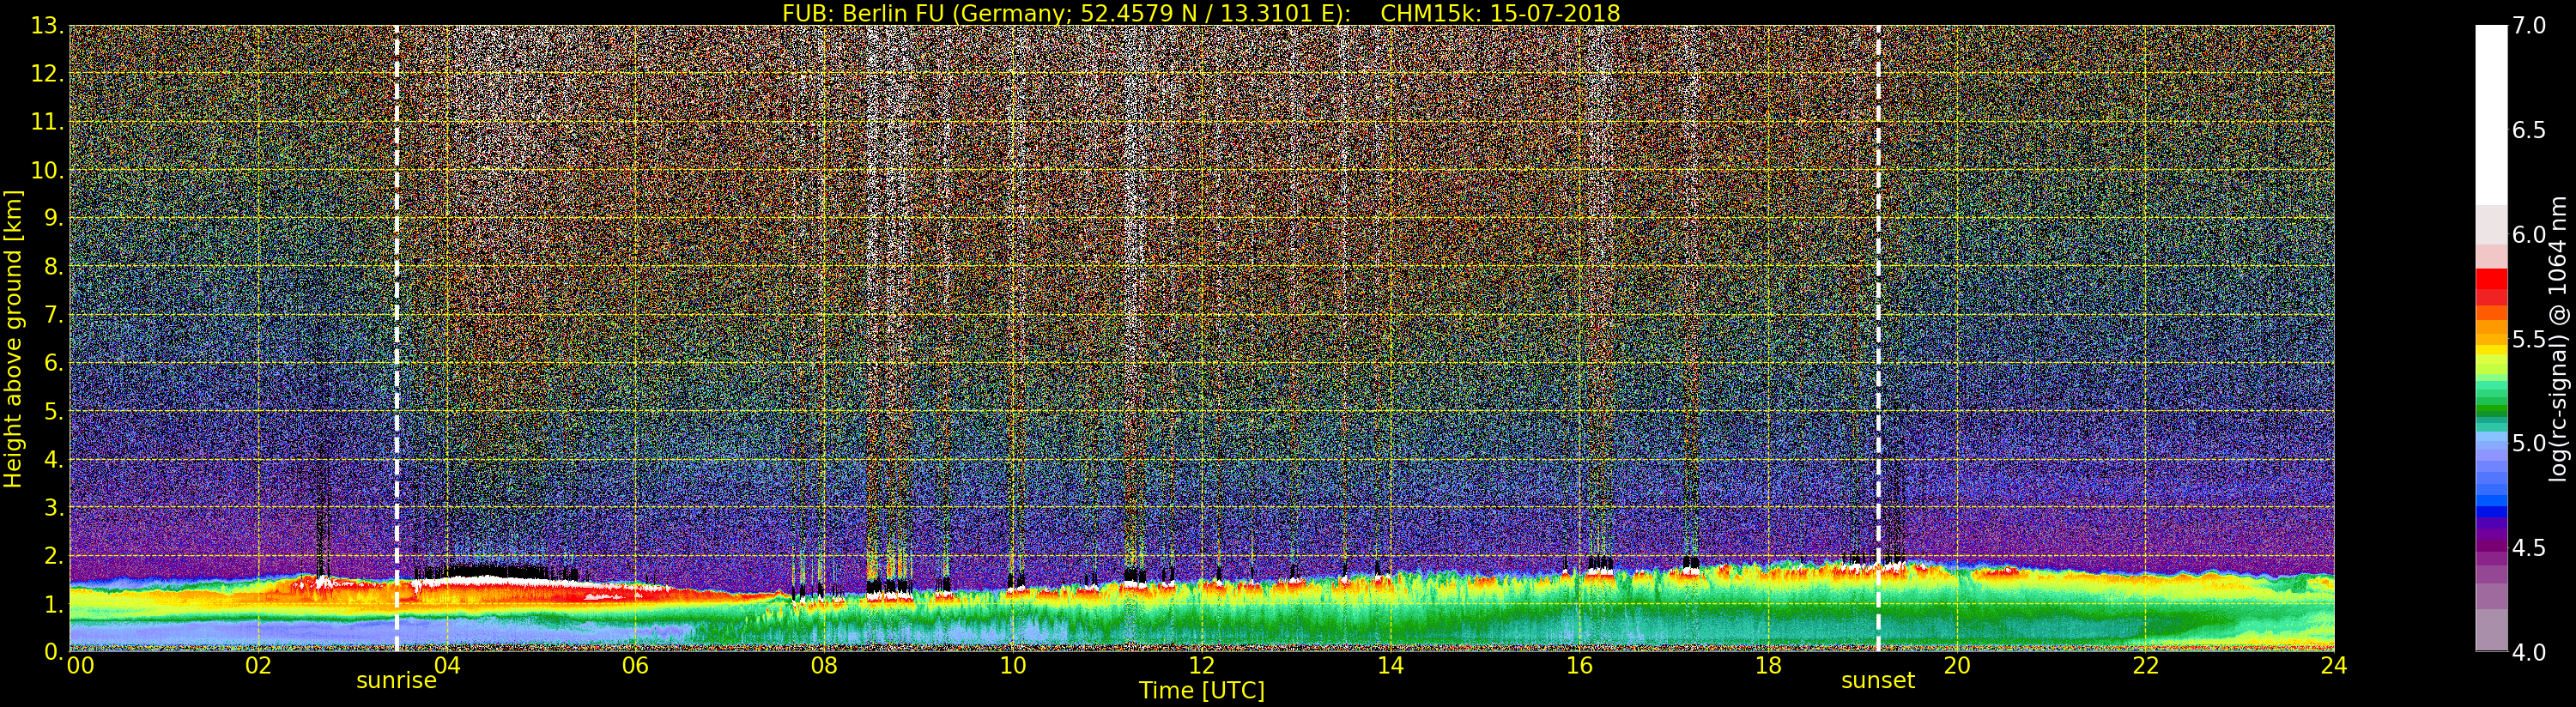This screenshot has width=2576, height=707.
Task: Click the '1.' height tick label
Action: tap(54, 604)
